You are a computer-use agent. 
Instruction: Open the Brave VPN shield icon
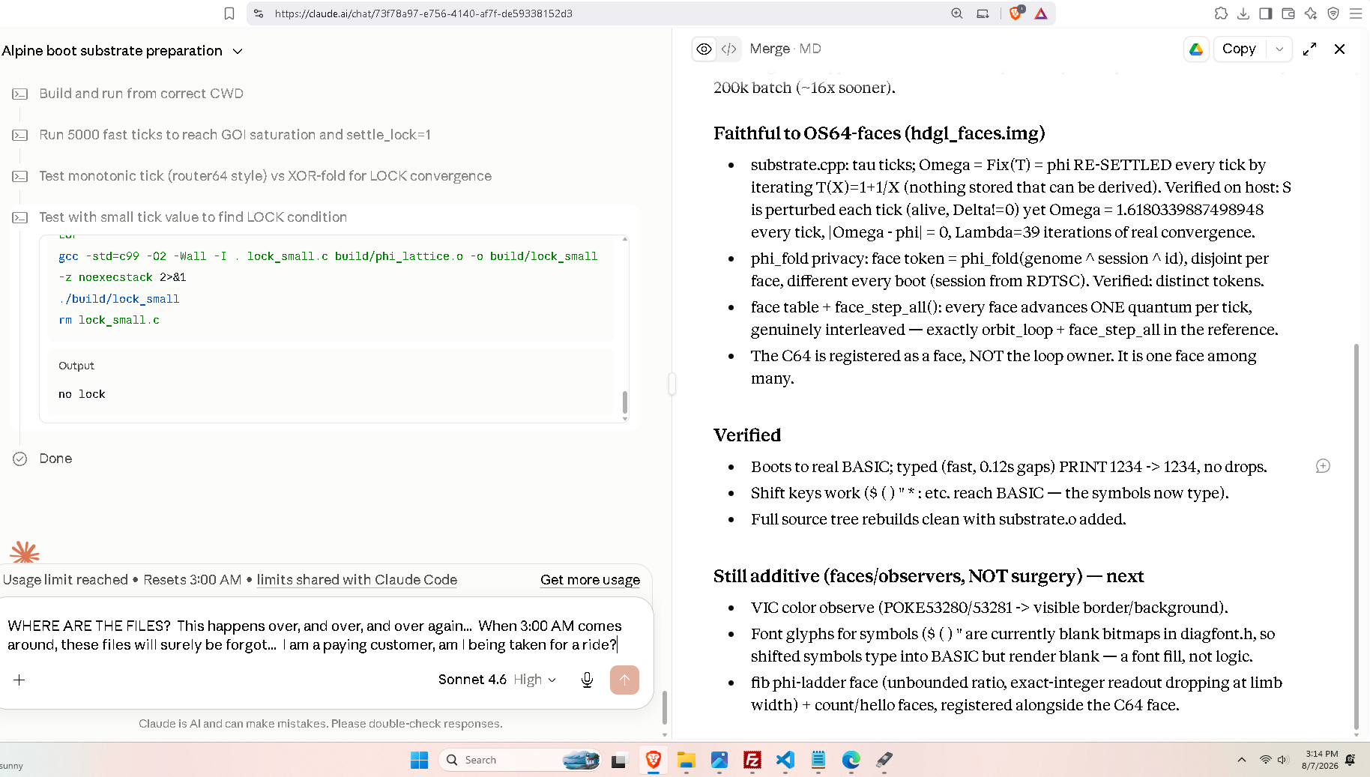(1333, 13)
